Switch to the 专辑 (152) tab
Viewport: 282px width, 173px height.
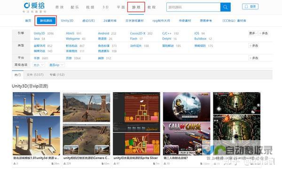(57, 75)
